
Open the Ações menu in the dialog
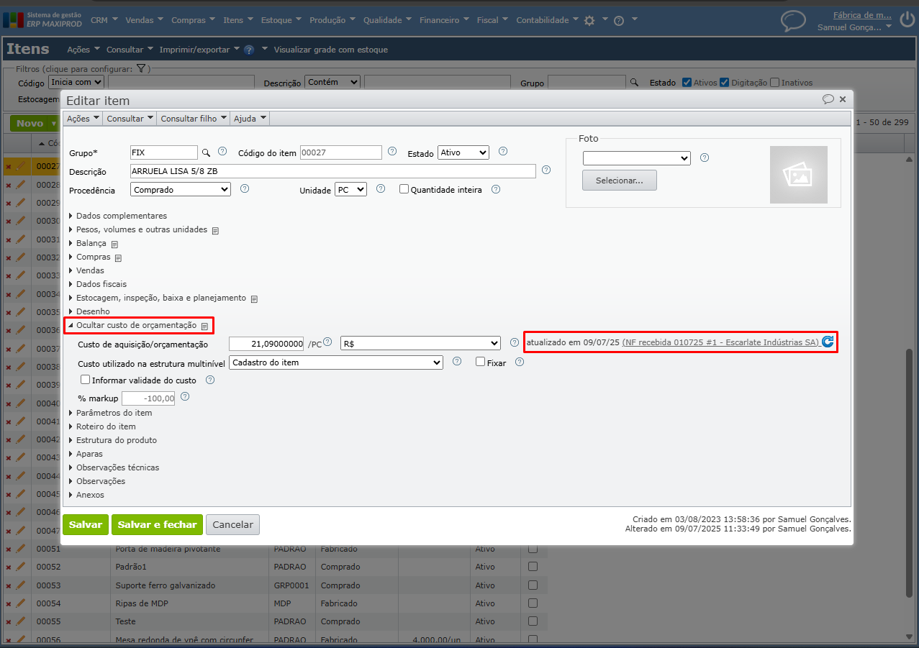[x=82, y=118]
